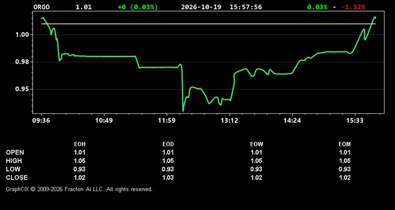Select the 10:49 time axis label

click(x=104, y=121)
